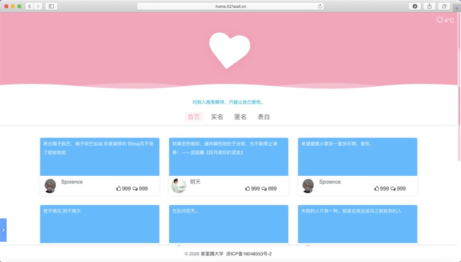Click Spoience avatar on the 希望鹿鹿小朋友 card

pyautogui.click(x=308, y=186)
